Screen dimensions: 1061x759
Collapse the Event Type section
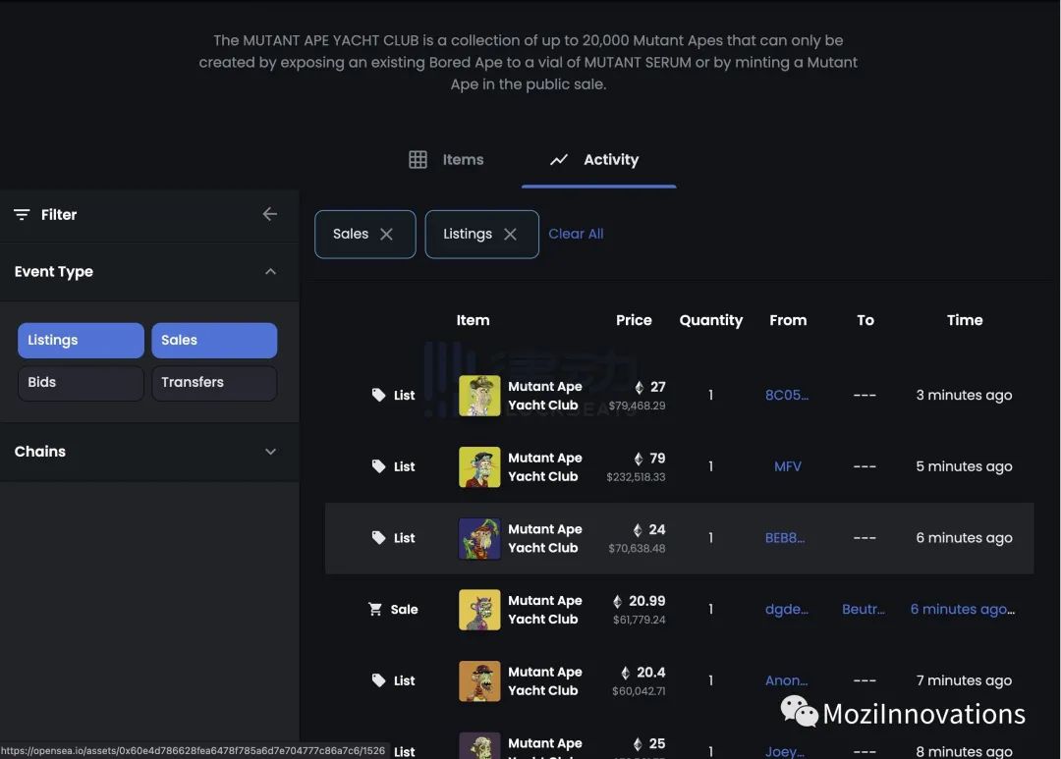[271, 271]
